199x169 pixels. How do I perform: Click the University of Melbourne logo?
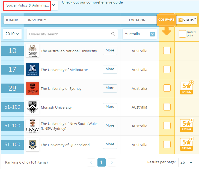(32, 70)
